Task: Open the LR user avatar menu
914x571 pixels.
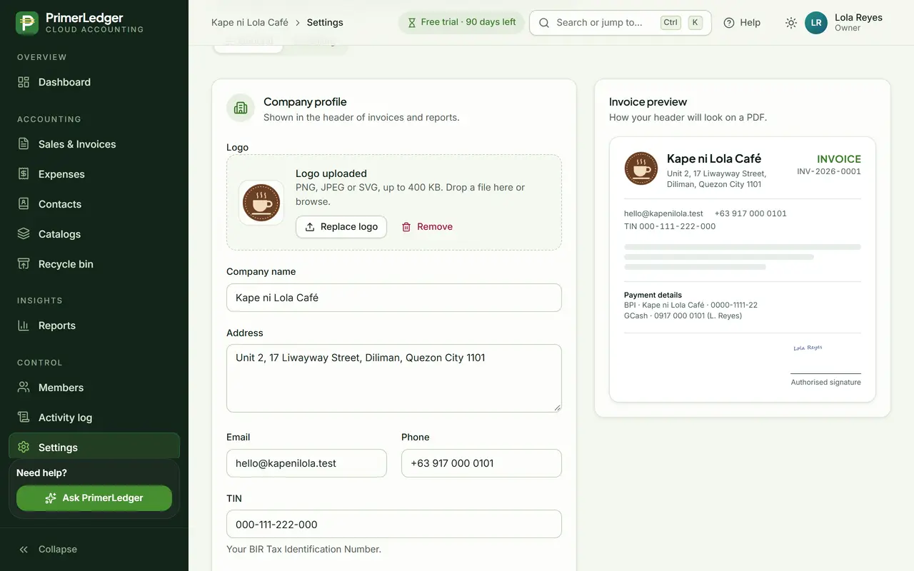Action: pos(816,23)
